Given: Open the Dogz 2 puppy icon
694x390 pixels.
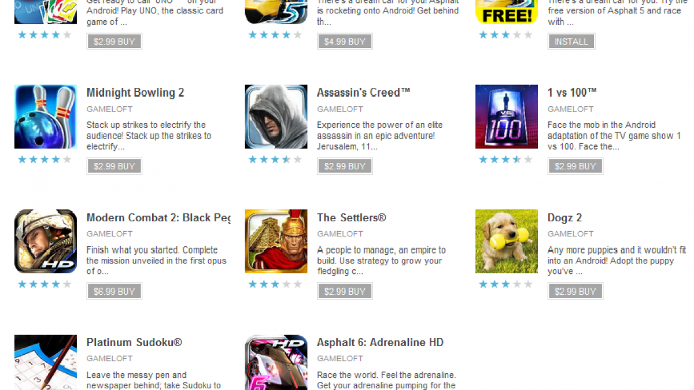Looking at the screenshot, I should (x=507, y=242).
